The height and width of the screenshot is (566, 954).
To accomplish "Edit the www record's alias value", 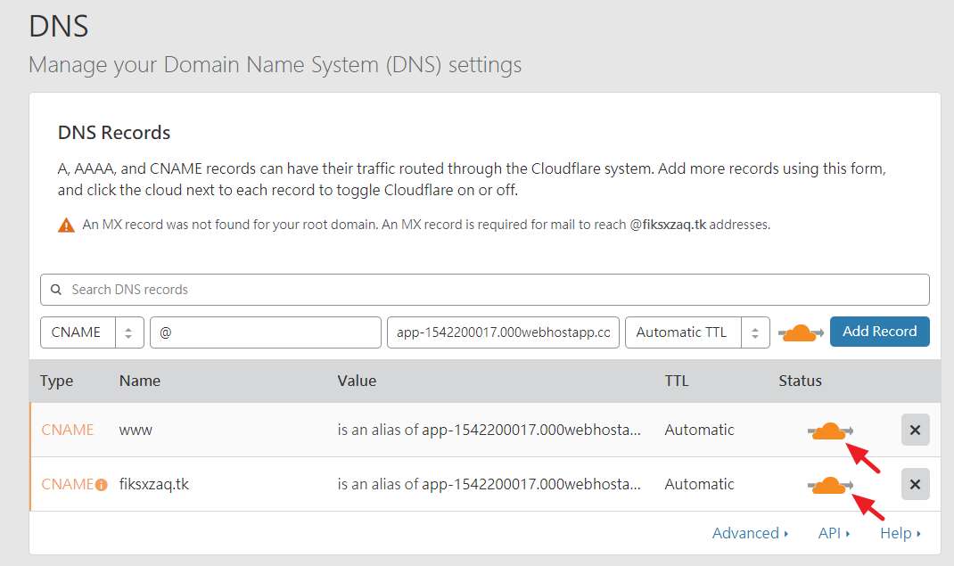I will [489, 430].
